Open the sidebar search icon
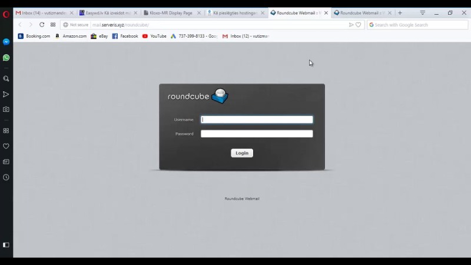 pos(6,78)
